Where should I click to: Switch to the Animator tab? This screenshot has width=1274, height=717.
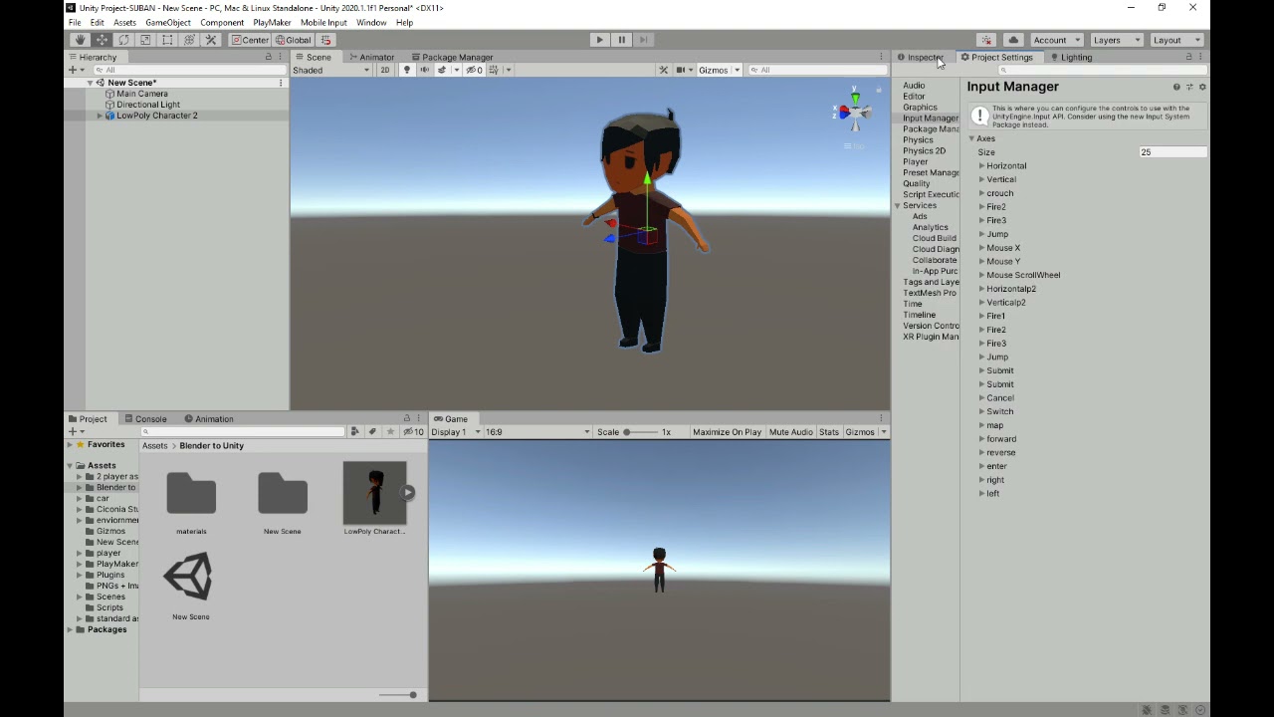[x=371, y=57]
